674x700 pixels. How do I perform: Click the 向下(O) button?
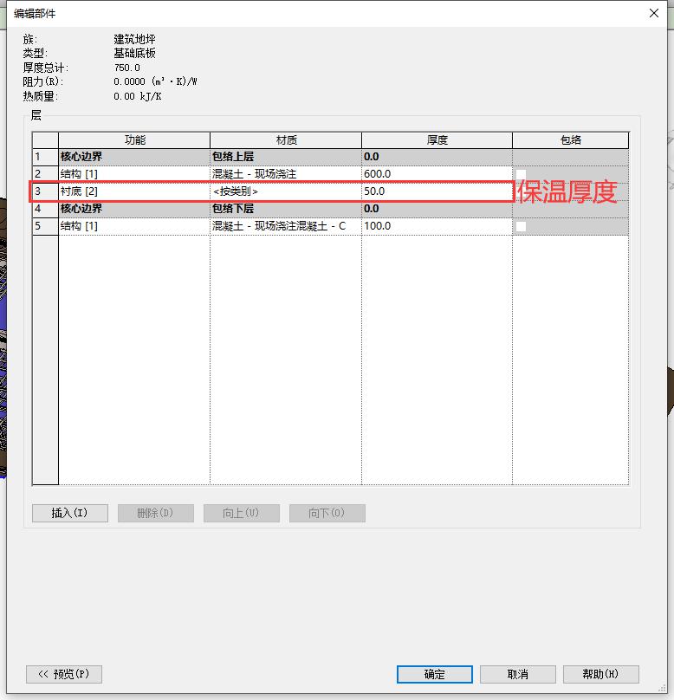[x=327, y=513]
